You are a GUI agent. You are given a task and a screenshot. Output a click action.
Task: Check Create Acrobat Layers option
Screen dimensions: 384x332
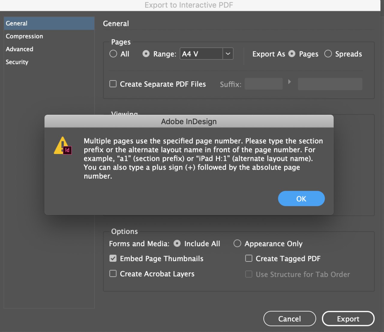[x=113, y=273]
